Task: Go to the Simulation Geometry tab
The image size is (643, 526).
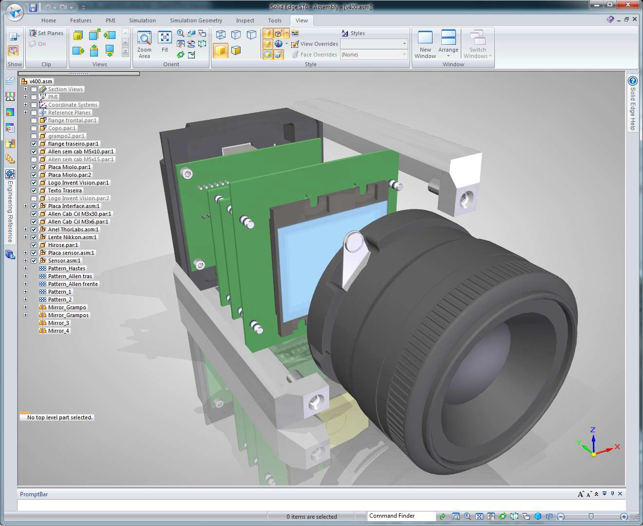Action: click(196, 20)
